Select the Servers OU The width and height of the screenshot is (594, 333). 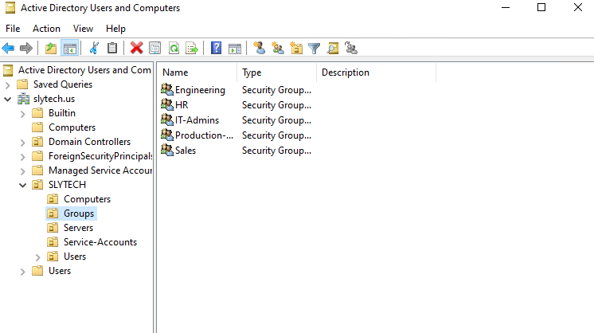point(78,228)
